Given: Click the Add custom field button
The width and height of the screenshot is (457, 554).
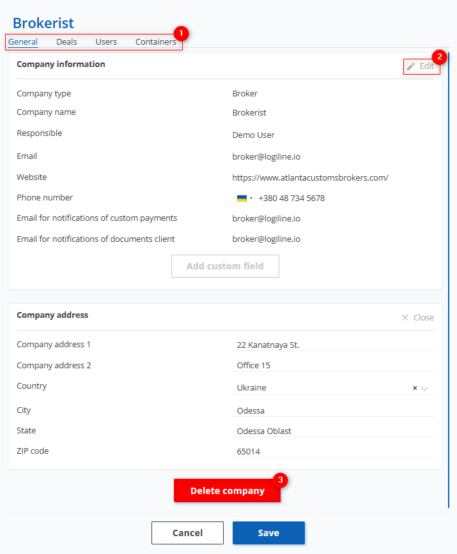Looking at the screenshot, I should (x=226, y=266).
